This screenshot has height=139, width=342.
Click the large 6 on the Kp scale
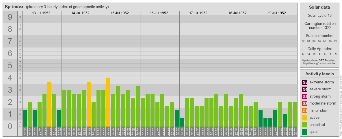10,53
